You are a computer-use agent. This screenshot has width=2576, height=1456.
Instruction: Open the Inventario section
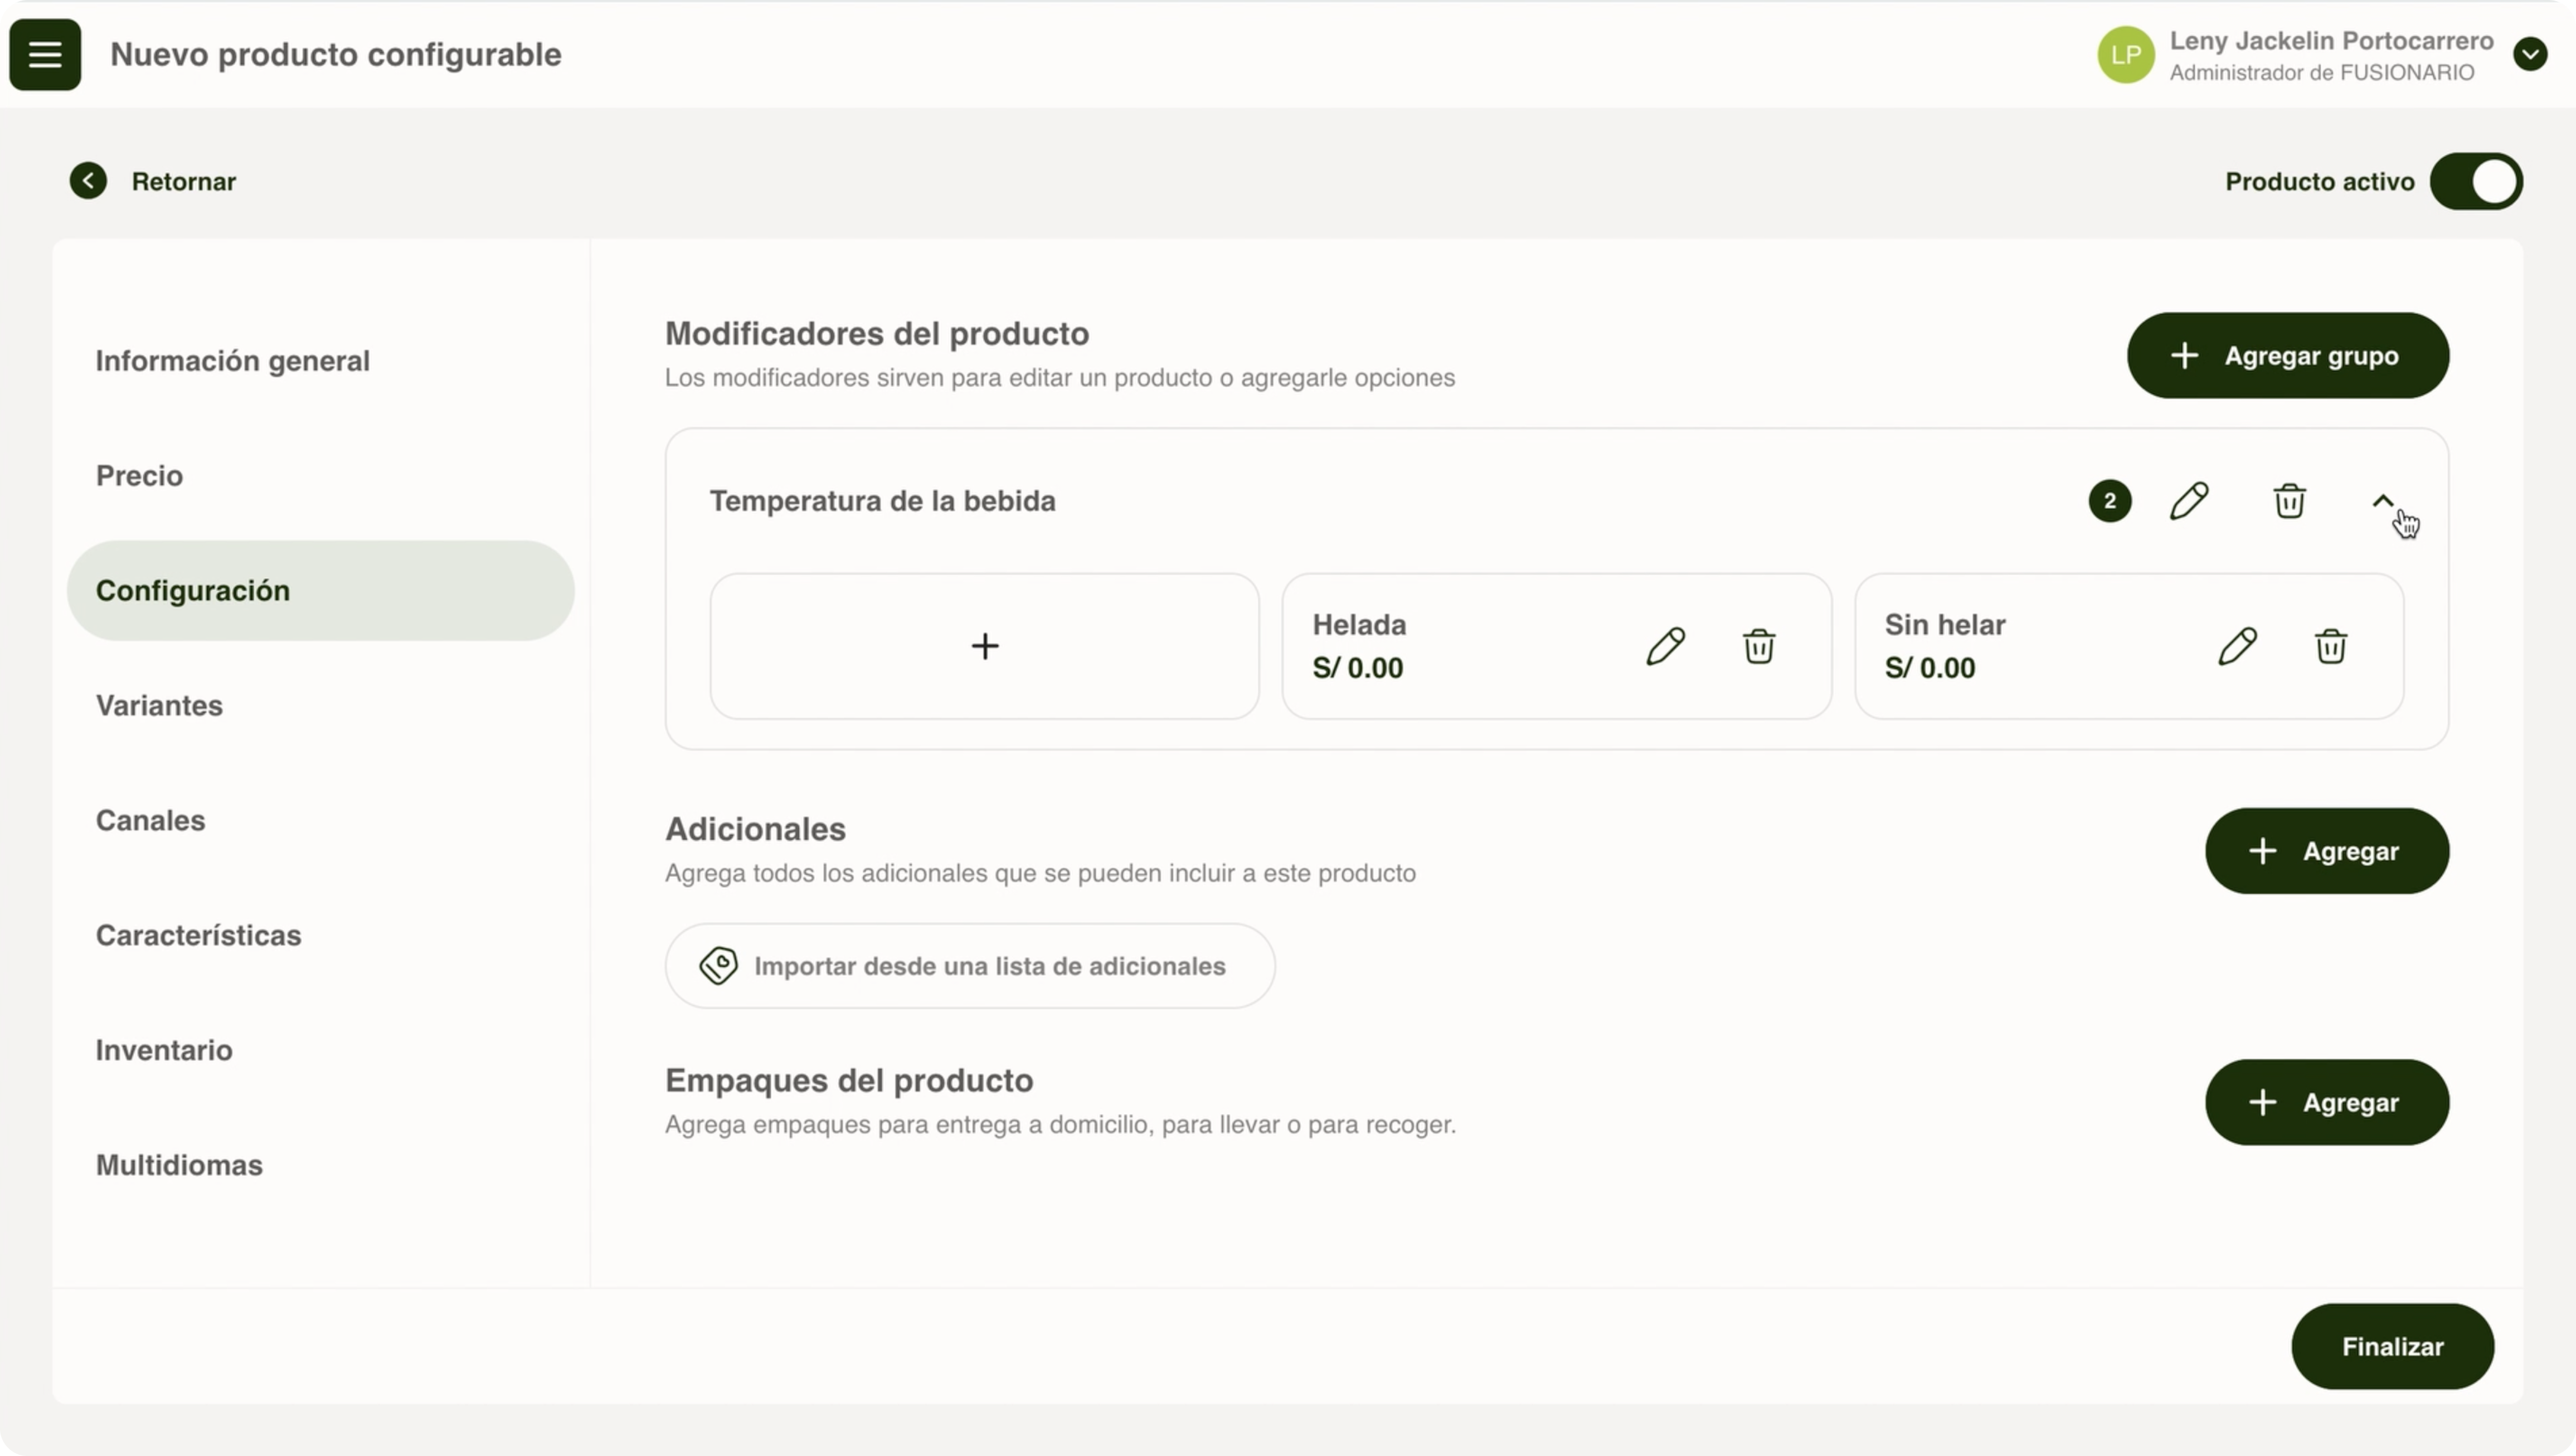pyautogui.click(x=164, y=1050)
